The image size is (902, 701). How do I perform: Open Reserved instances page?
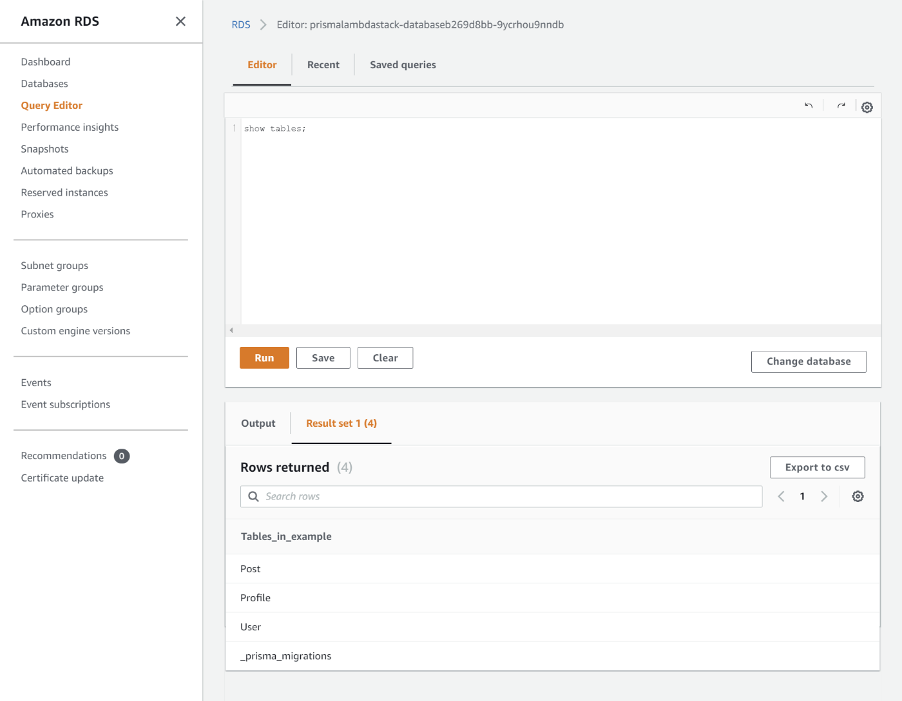[x=64, y=192]
